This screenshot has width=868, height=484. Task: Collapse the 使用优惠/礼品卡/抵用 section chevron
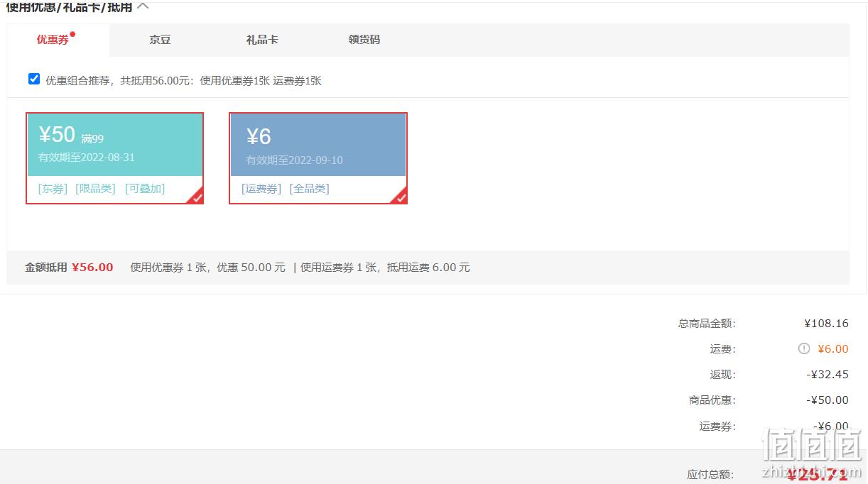coord(143,6)
